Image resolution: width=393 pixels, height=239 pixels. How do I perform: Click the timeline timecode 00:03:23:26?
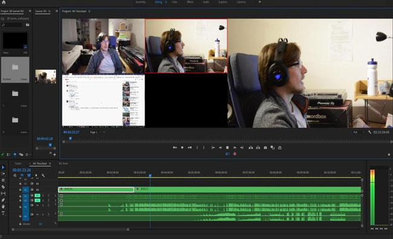(22, 170)
